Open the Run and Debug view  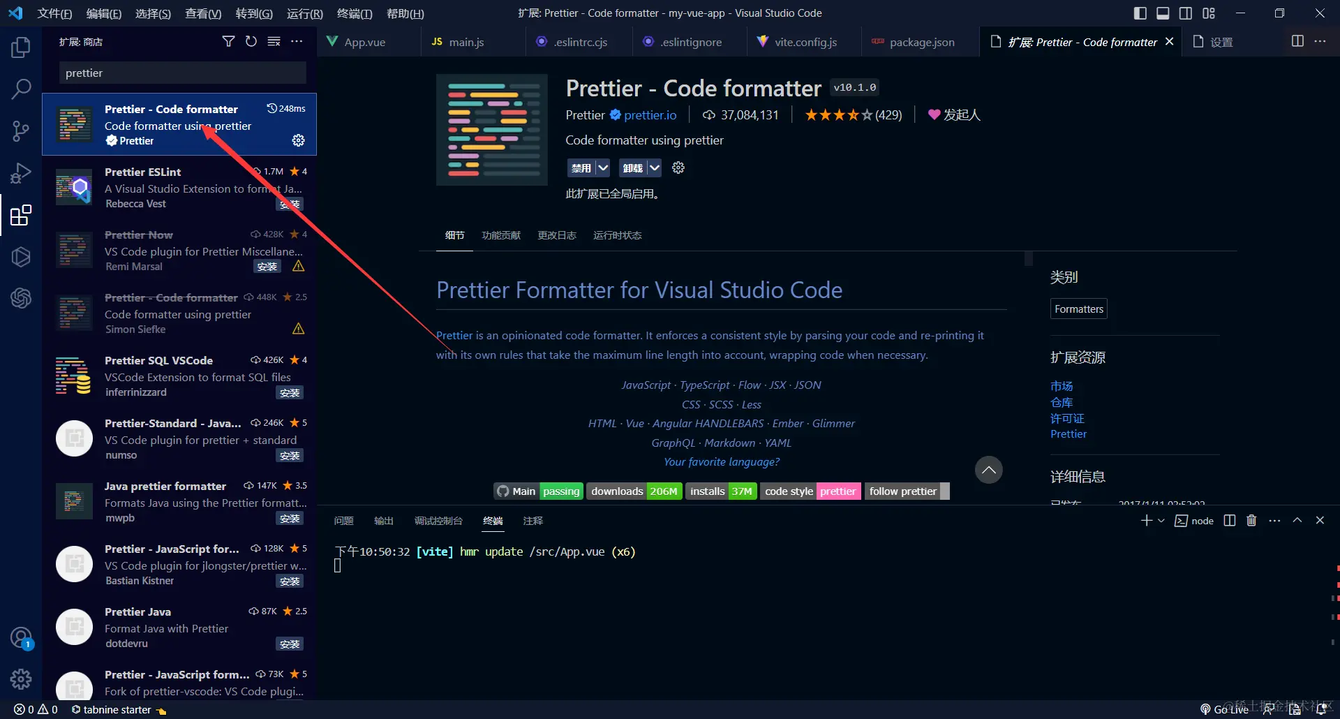click(21, 172)
